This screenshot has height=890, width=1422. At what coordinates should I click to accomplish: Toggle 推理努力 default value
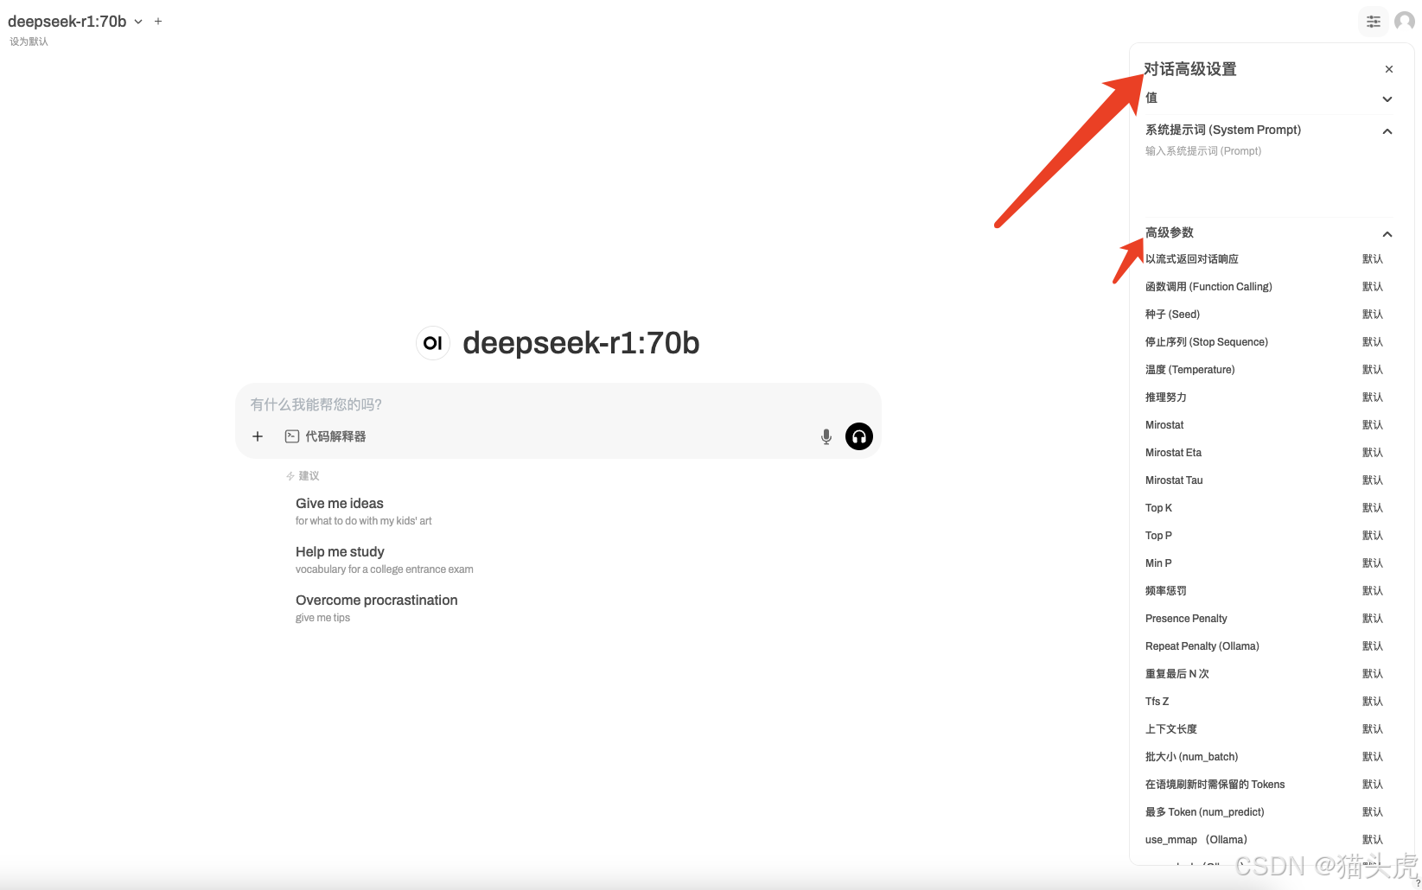pyautogui.click(x=1373, y=397)
